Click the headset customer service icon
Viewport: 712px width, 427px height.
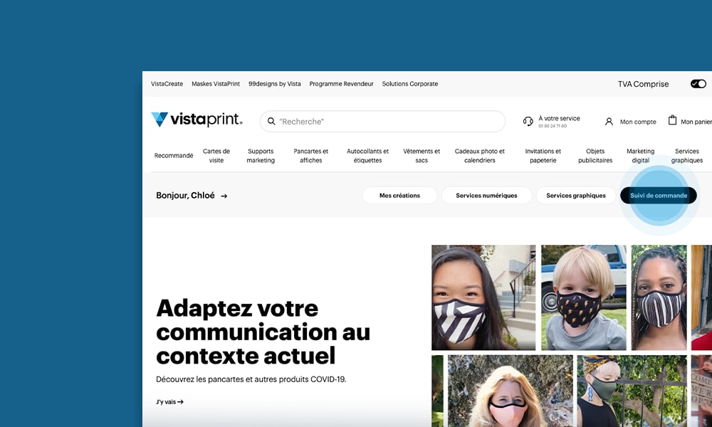coord(528,121)
